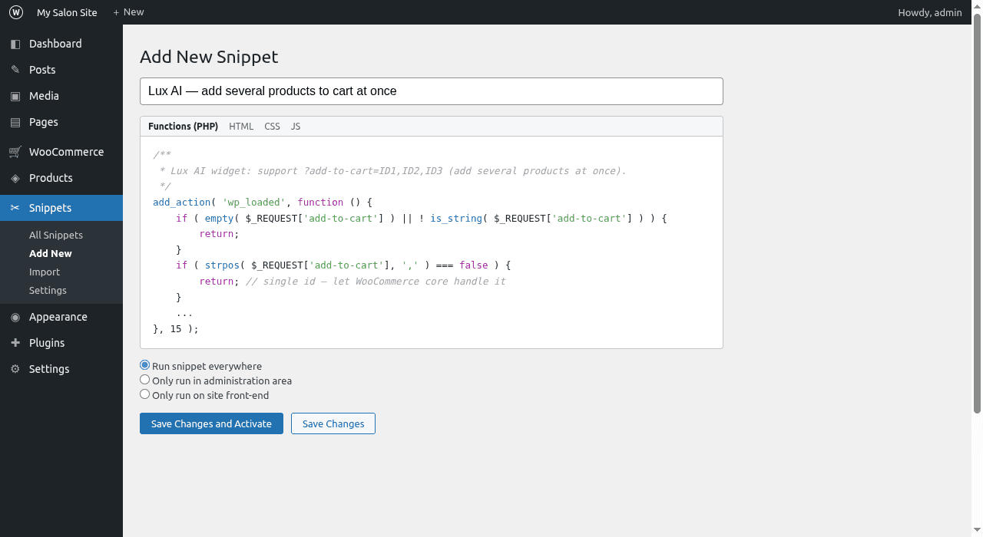Select Only run on site front-end
The image size is (983, 537).
coord(145,394)
